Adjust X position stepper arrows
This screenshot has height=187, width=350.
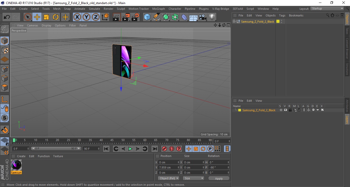178,162
